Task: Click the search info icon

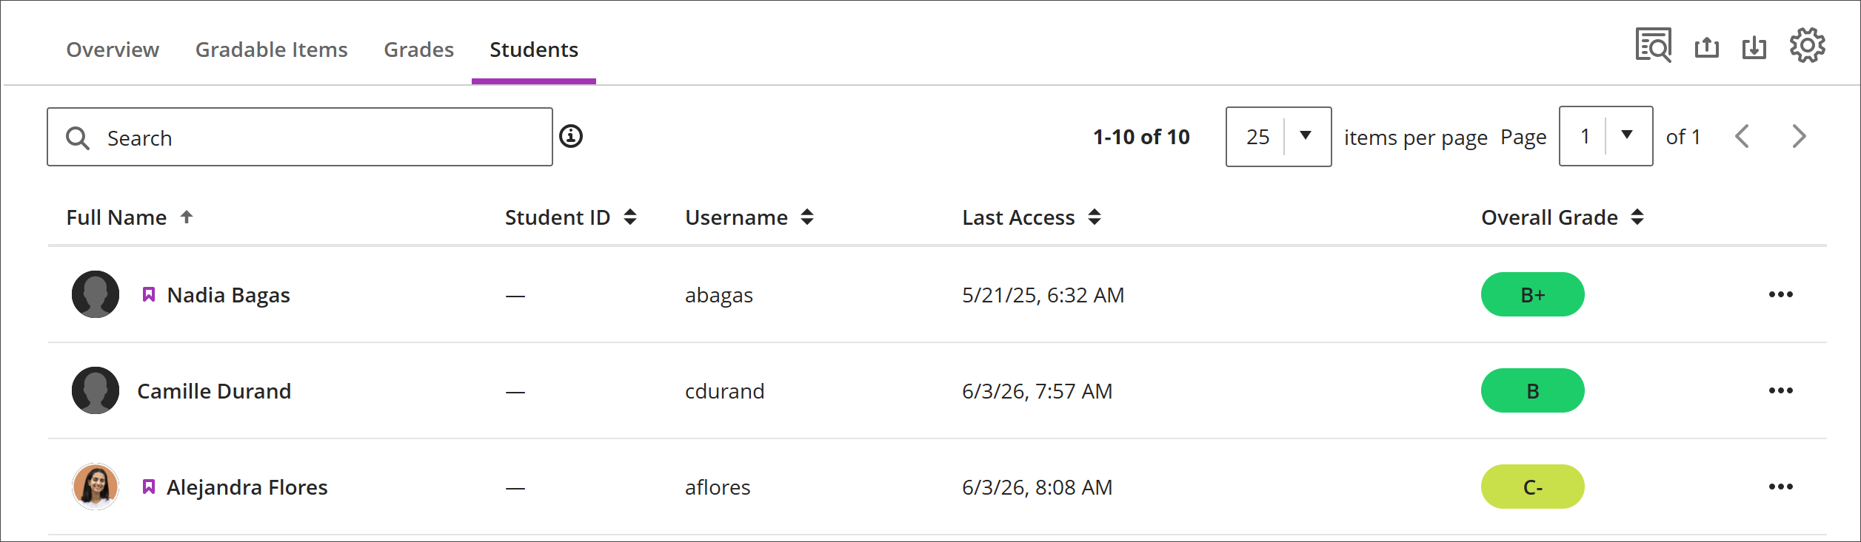Action: 571,136
